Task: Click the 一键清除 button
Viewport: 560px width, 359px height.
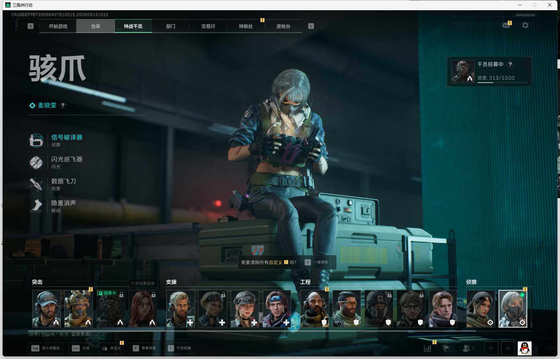Action: click(316, 262)
